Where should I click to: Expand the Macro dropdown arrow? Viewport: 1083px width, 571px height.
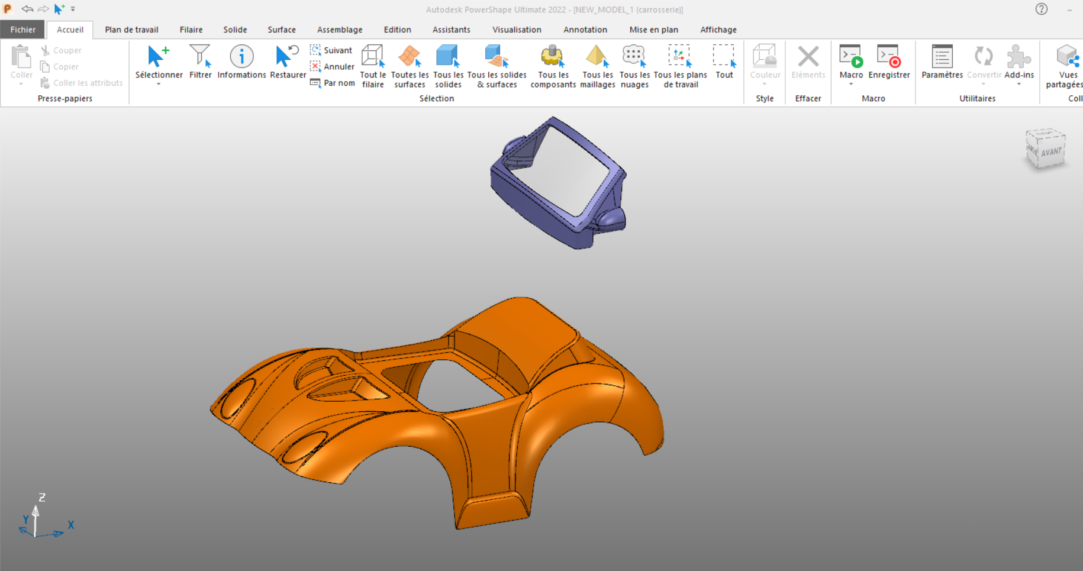click(851, 85)
